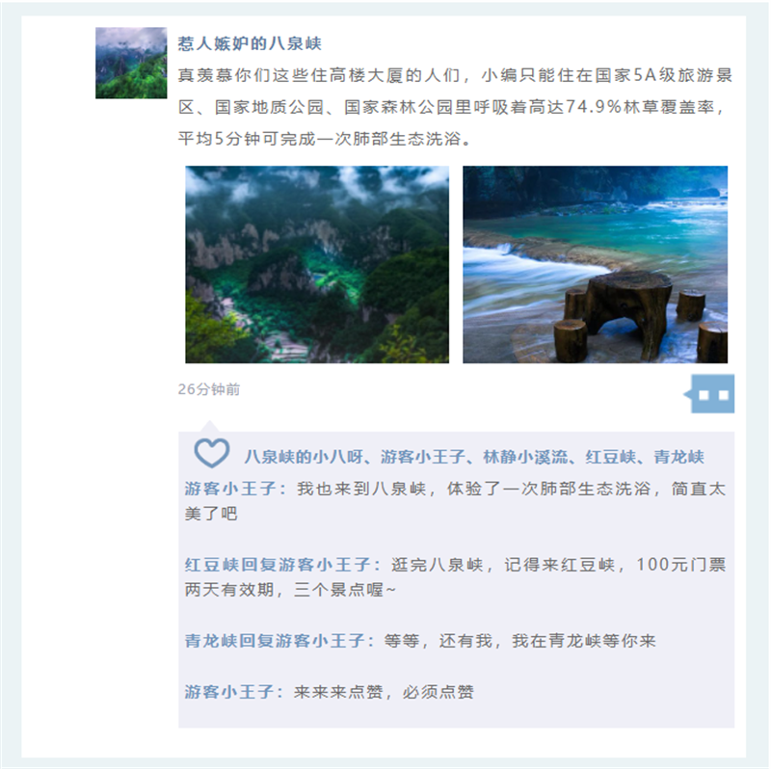The width and height of the screenshot is (771, 769).
Task: Open the mountain landscape avatar picture
Action: click(131, 63)
